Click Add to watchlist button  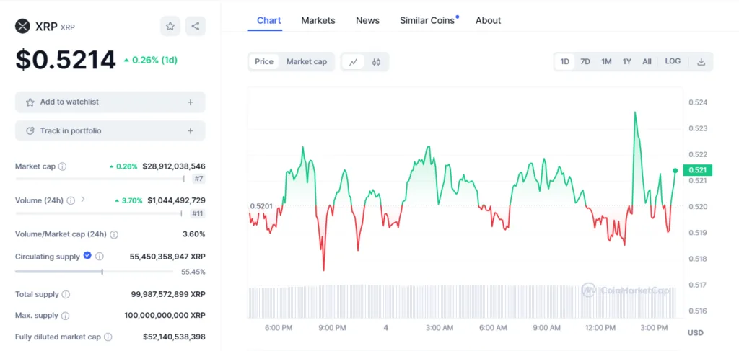[x=110, y=102]
